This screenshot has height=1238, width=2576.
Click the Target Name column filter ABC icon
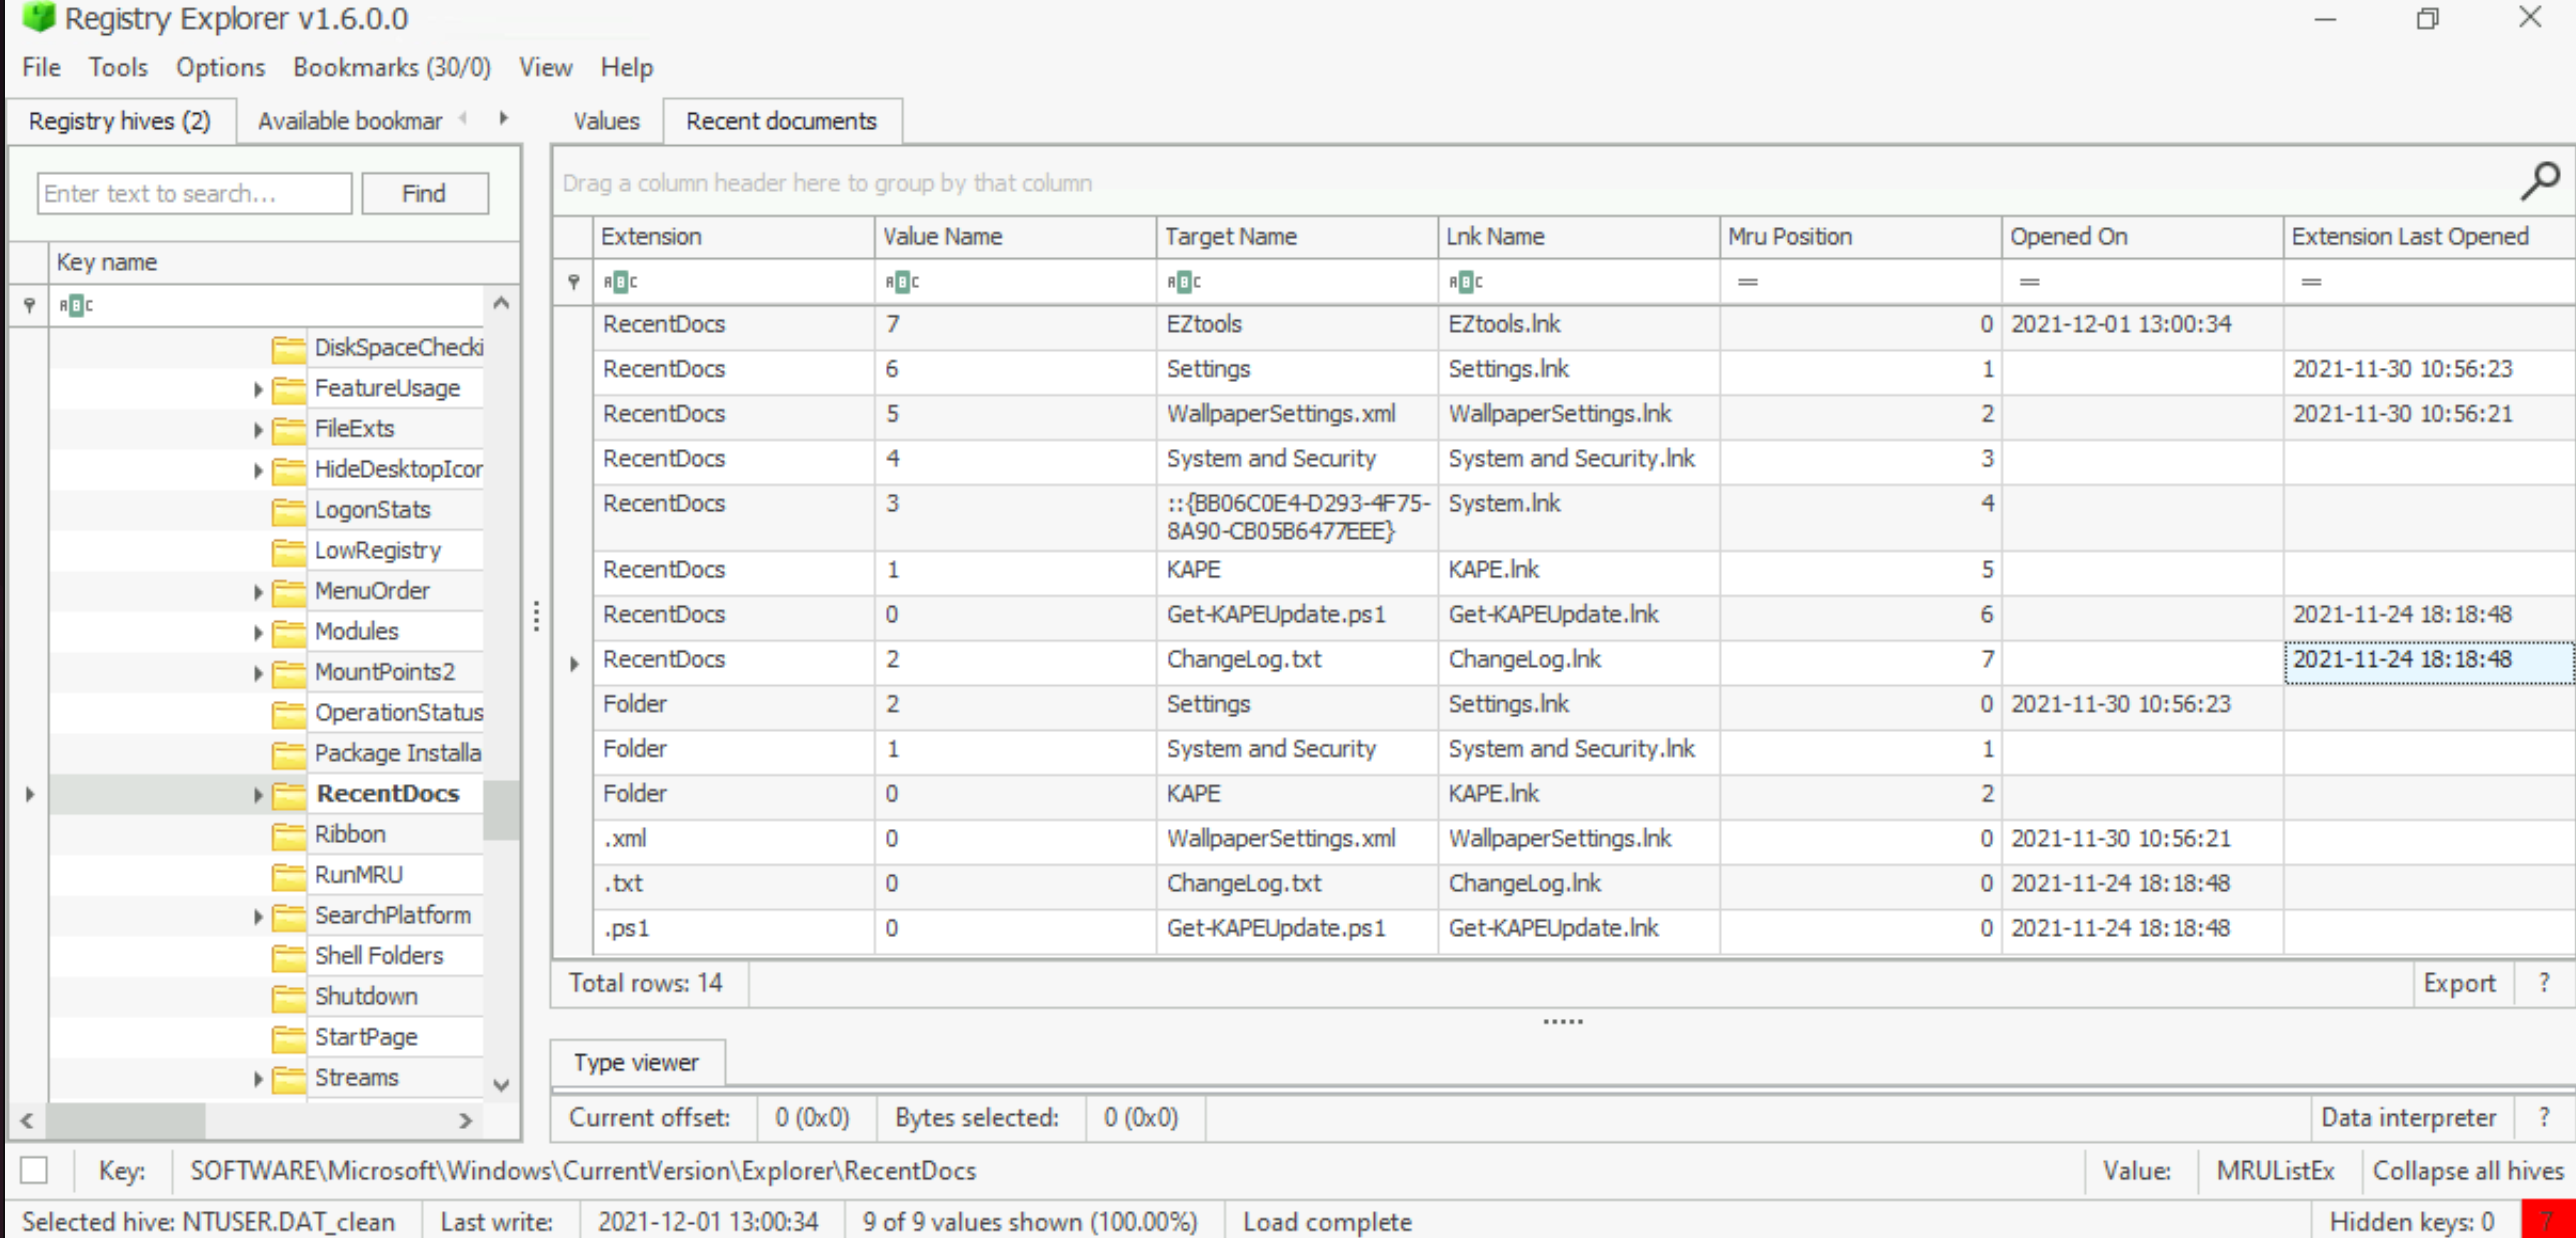point(1184,282)
